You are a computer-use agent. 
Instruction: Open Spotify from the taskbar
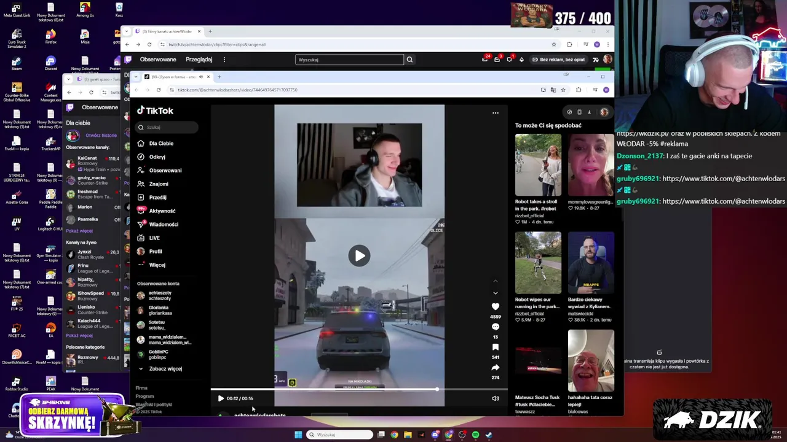[x=475, y=435]
